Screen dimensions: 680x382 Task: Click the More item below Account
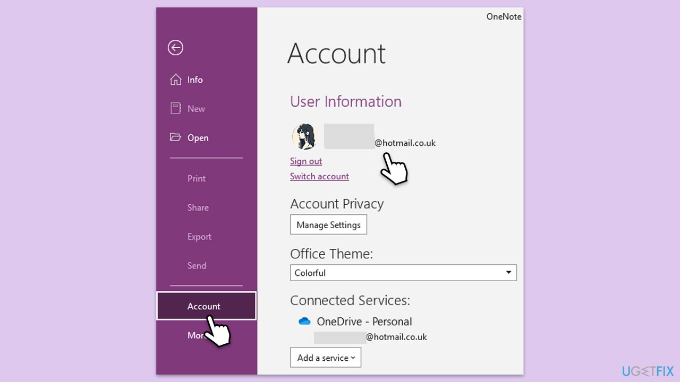coord(194,335)
